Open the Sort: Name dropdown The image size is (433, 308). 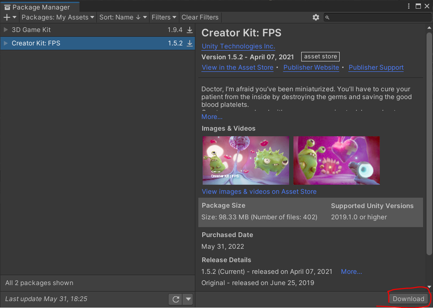123,17
